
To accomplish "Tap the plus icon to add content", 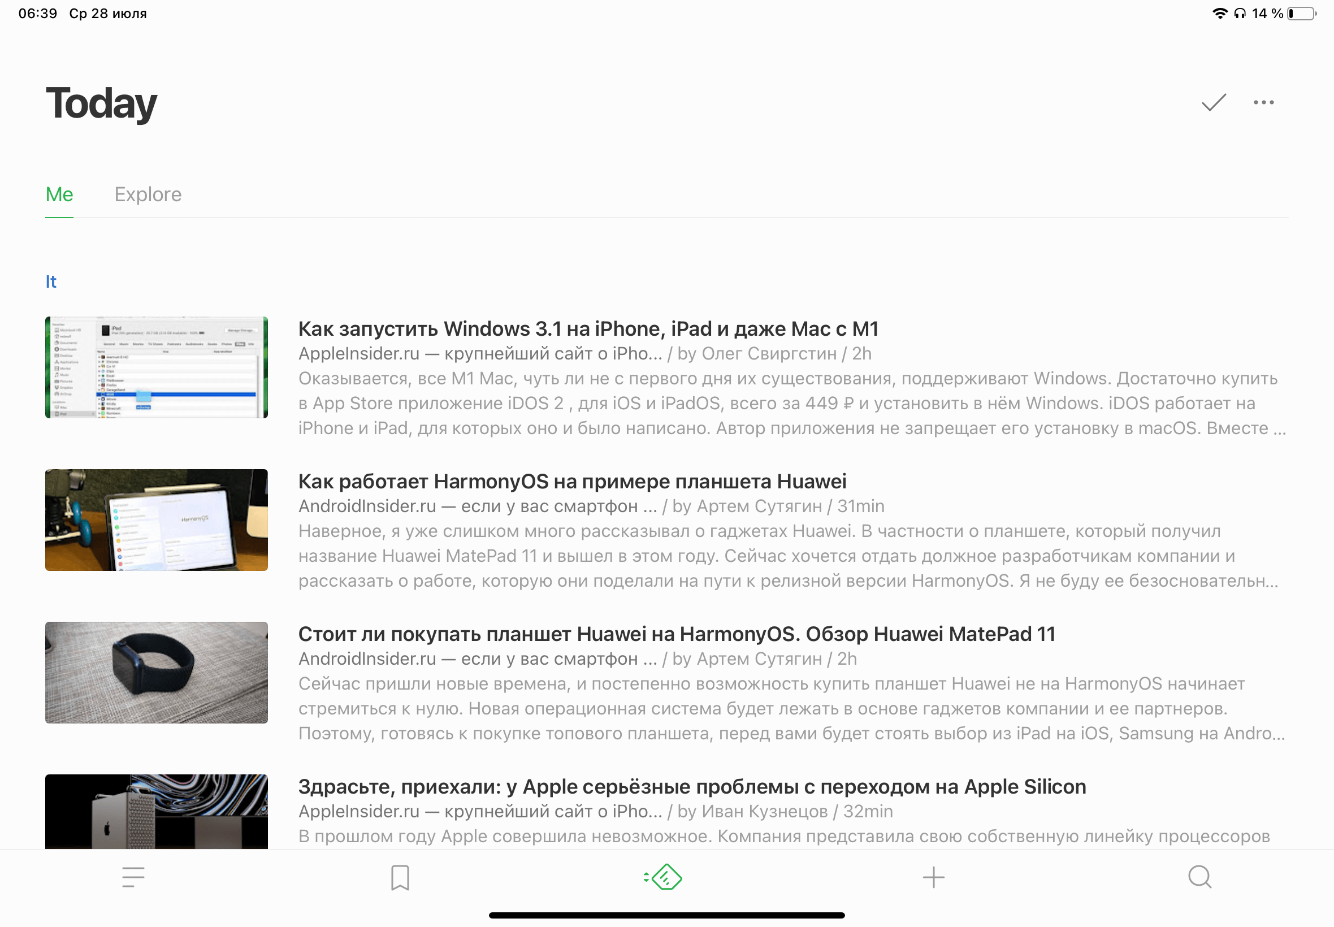I will [933, 877].
